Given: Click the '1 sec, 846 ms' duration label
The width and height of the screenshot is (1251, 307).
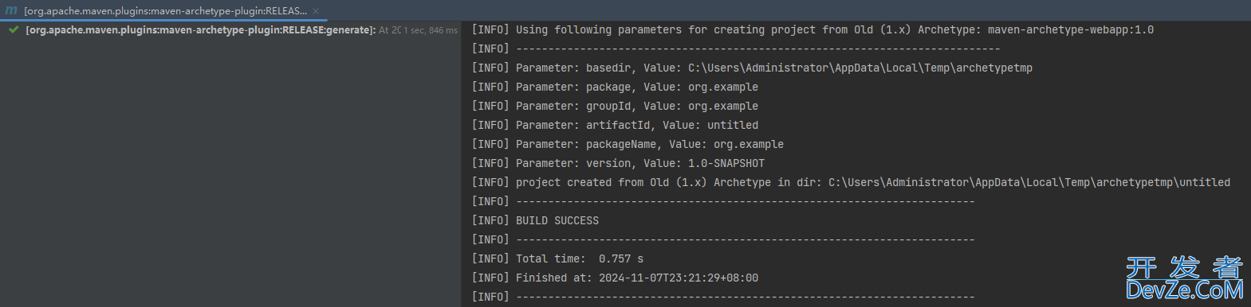Looking at the screenshot, I should pyautogui.click(x=431, y=30).
